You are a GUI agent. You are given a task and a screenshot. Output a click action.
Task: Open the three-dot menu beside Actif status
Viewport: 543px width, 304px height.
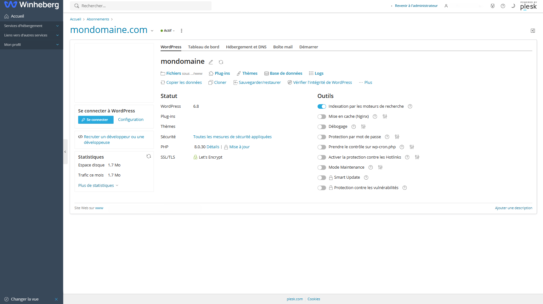click(x=182, y=31)
